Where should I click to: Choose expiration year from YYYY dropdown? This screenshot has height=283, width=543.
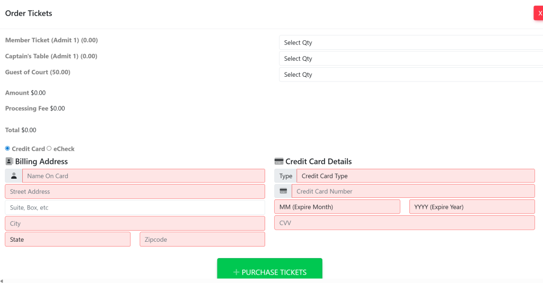[471, 207]
